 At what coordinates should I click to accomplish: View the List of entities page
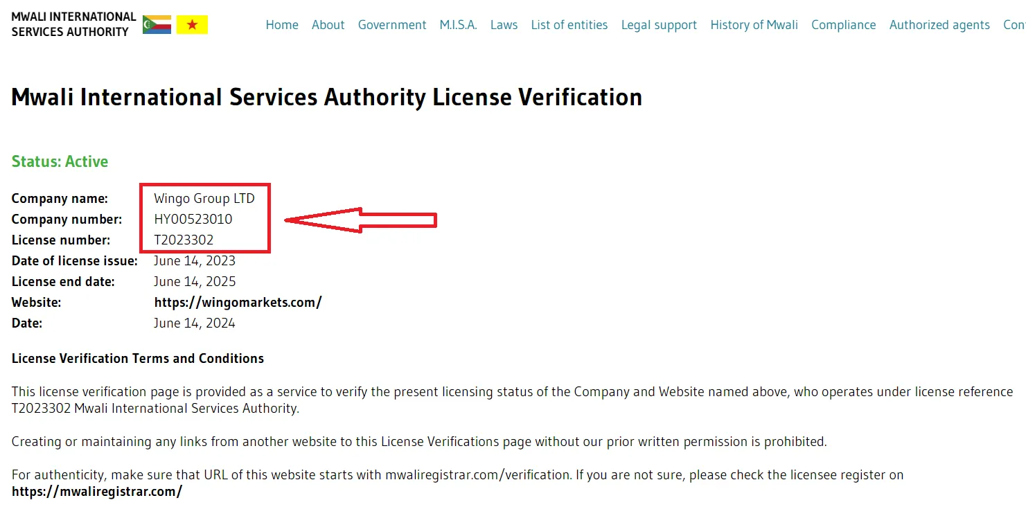(x=569, y=25)
